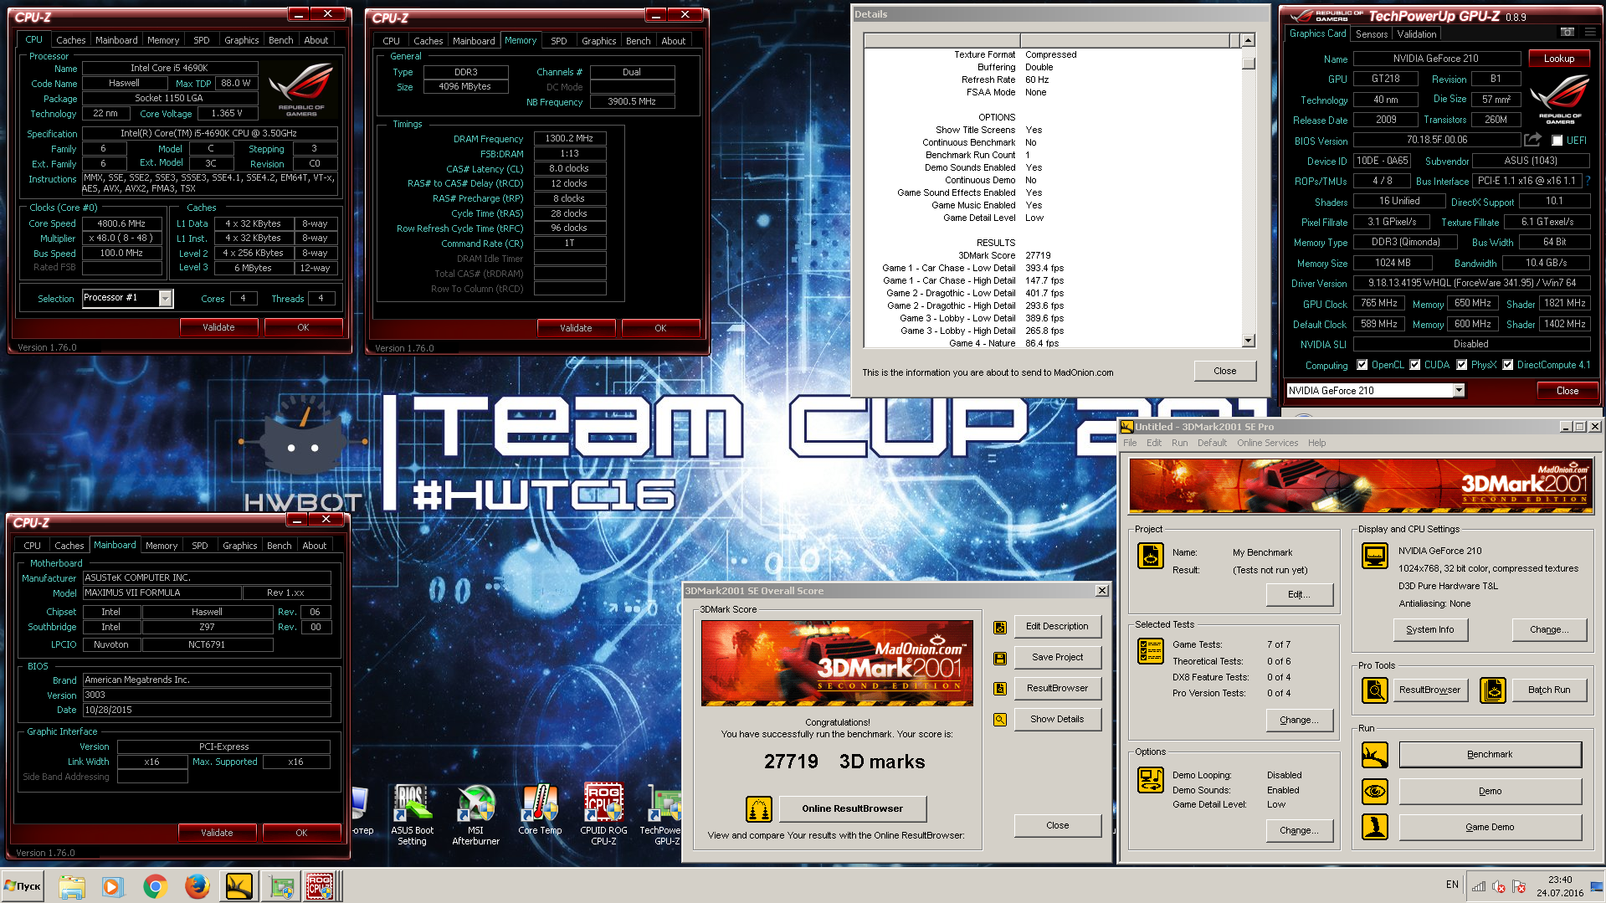
Task: Click the Show Details magnifier icon
Action: 999,720
